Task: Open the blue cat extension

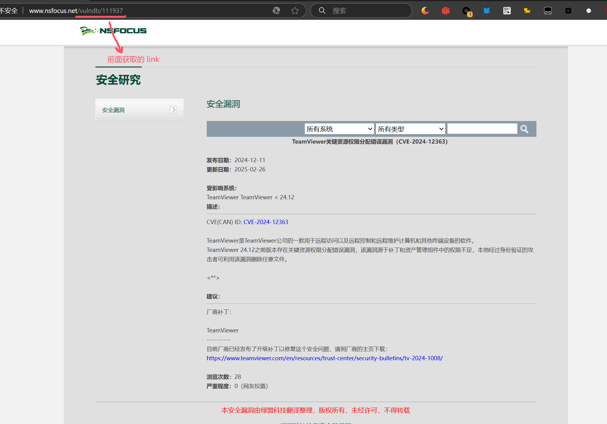Action: 487,11
